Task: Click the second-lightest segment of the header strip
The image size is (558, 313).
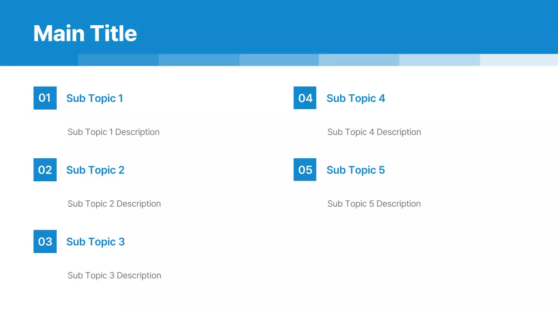Action: point(439,60)
